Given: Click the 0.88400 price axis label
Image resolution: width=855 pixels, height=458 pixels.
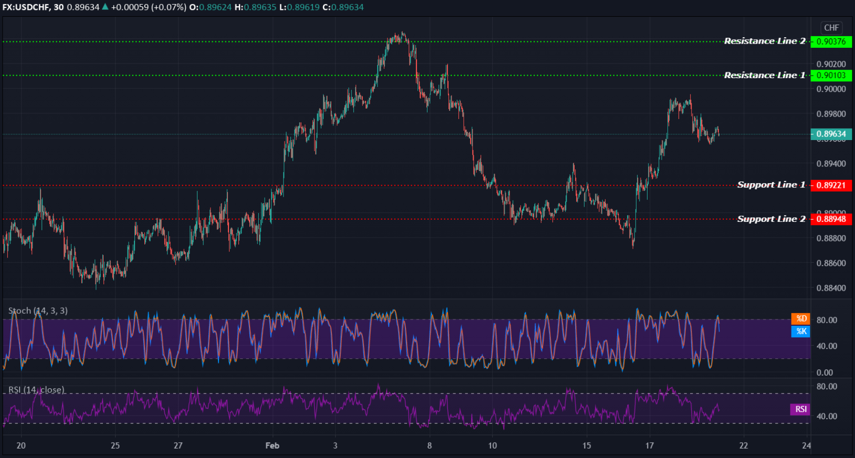Looking at the screenshot, I should [831, 288].
